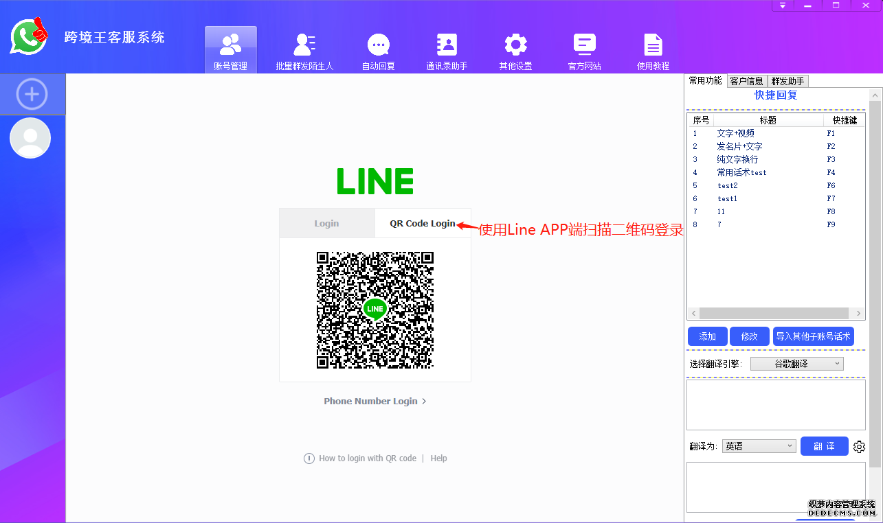Click the Help link below the QR code
The image size is (883, 523).
[x=438, y=458]
